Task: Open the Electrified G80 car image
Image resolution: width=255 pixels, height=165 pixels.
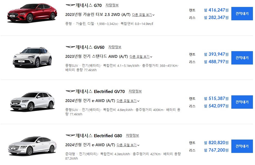Action: [x=32, y=146]
